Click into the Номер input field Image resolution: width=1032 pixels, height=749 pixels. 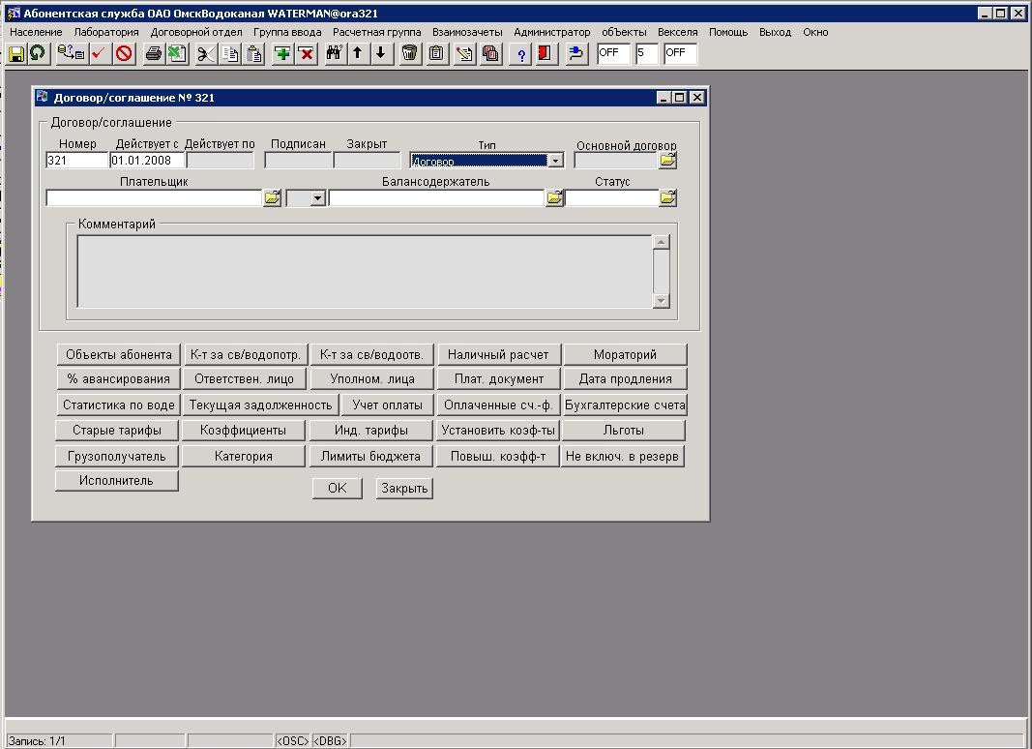point(76,161)
